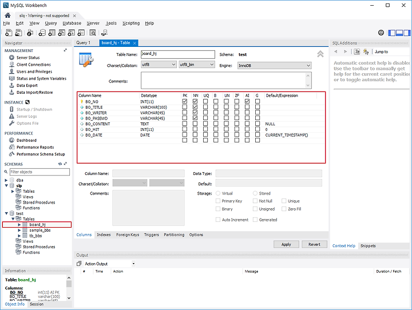Image resolution: width=412 pixels, height=310 pixels.
Task: Switch to the Indexes tab
Action: pyautogui.click(x=104, y=235)
